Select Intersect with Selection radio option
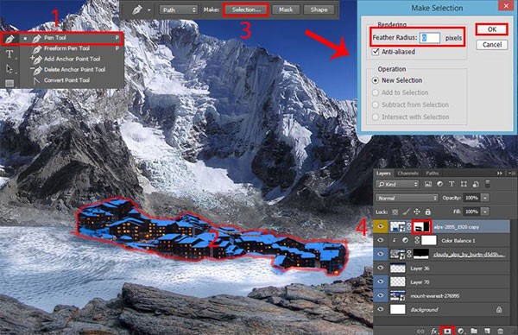Image resolution: width=518 pixels, height=335 pixels. click(x=376, y=117)
